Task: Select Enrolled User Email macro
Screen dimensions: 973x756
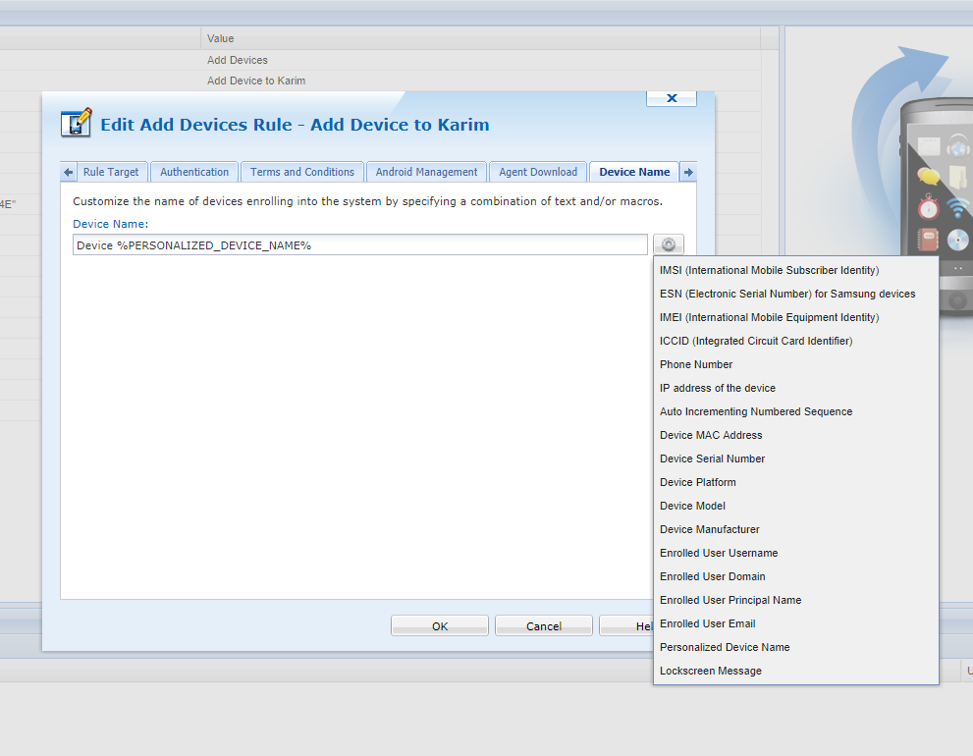Action: [707, 623]
